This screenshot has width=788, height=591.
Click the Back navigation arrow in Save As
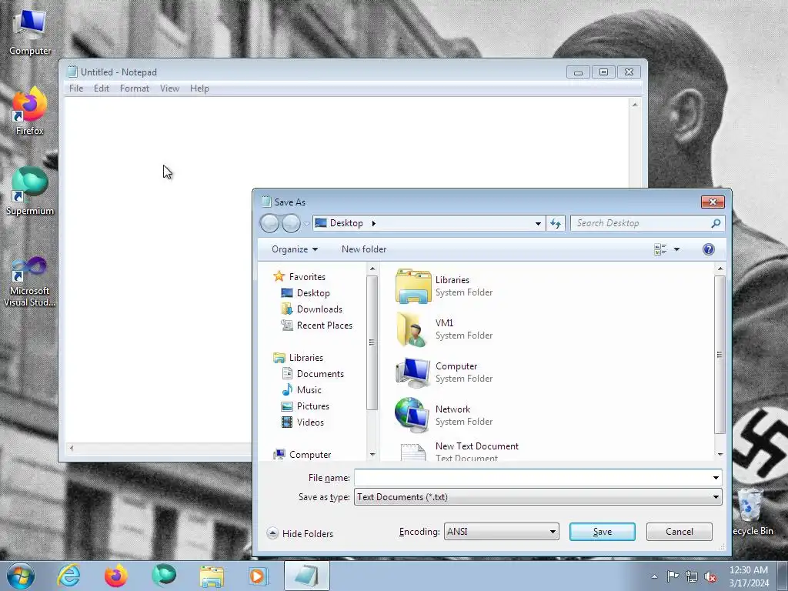(x=270, y=223)
